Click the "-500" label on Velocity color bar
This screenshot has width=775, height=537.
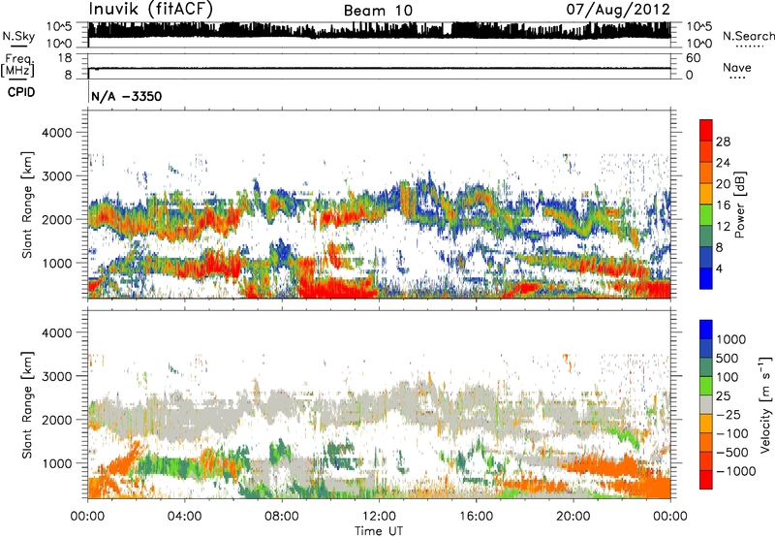click(733, 453)
